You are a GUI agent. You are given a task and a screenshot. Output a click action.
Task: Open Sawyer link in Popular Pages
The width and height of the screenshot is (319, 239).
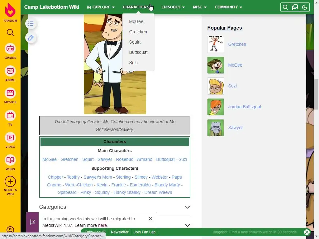(x=236, y=128)
